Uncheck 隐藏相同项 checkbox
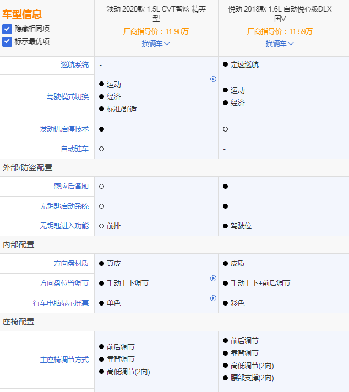Screen dimensions: 349x392 coord(7,29)
